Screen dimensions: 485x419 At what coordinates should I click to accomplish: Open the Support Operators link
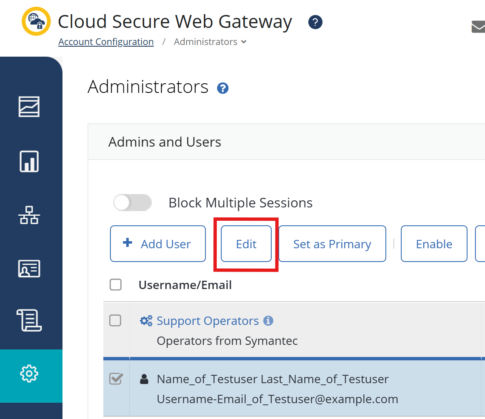207,321
